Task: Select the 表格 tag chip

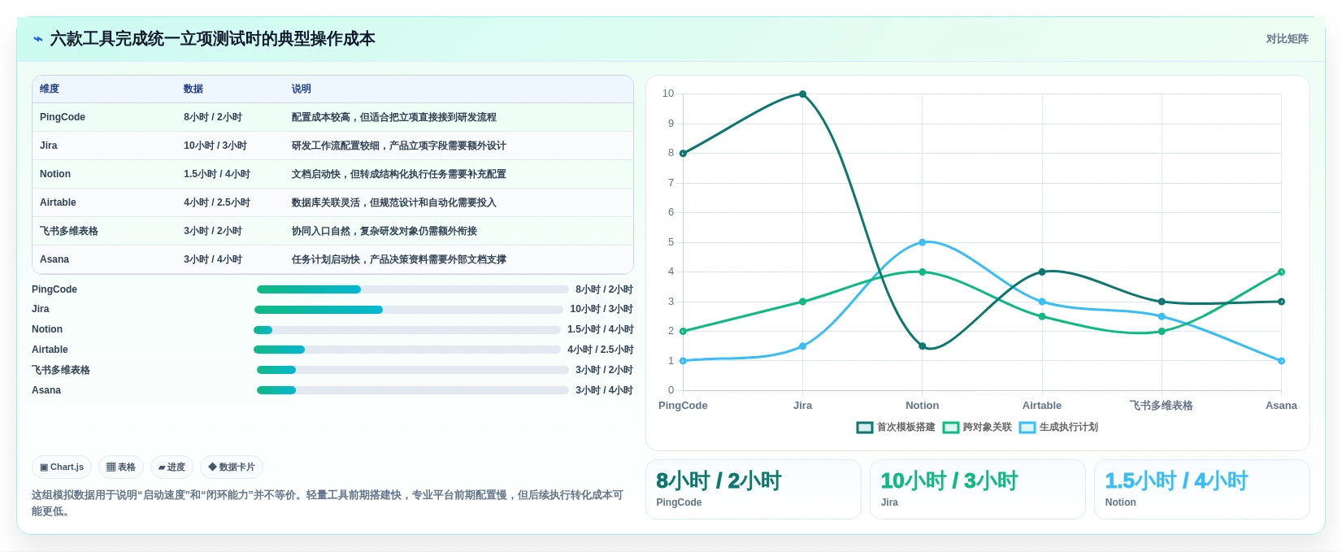Action: pos(121,467)
